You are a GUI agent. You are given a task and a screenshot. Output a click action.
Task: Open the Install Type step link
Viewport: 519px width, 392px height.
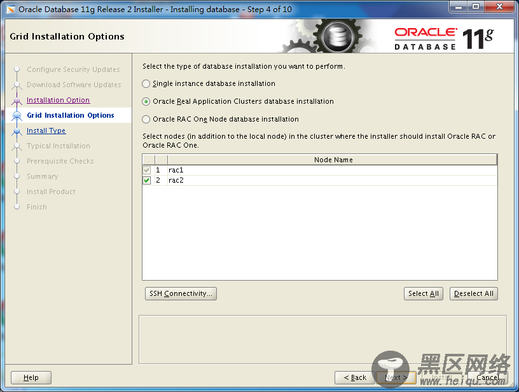46,131
